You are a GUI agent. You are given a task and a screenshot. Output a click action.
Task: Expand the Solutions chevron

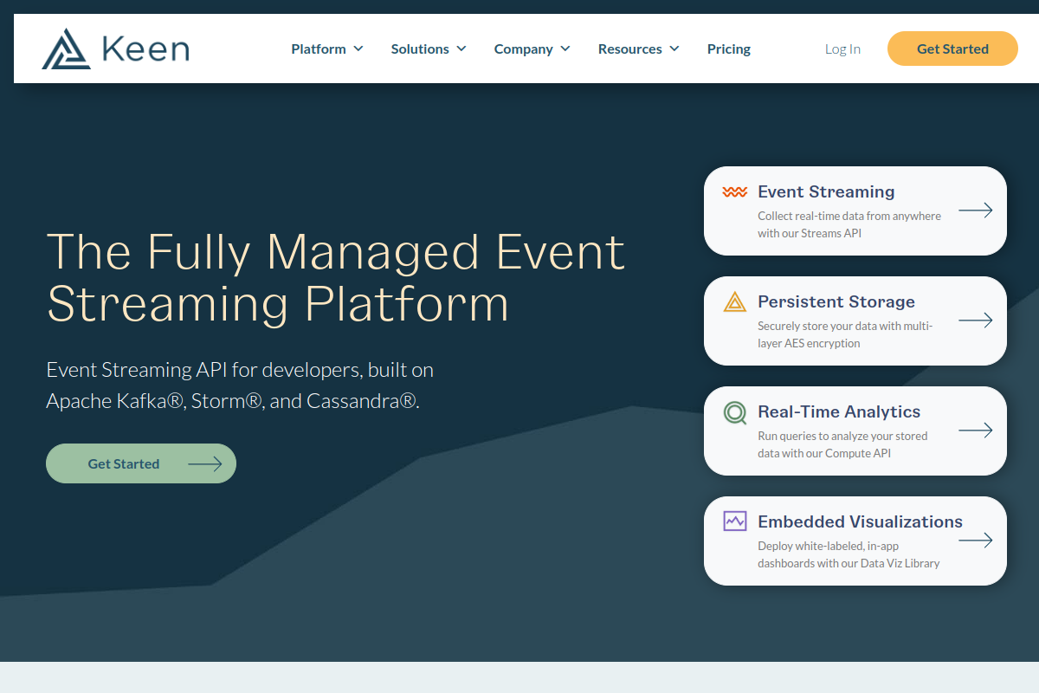461,49
